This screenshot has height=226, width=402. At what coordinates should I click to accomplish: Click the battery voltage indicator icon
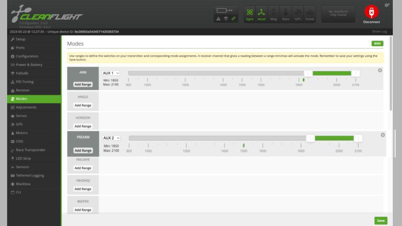[222, 10]
